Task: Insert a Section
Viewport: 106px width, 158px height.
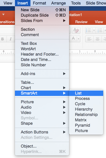Action: (x=42, y=29)
